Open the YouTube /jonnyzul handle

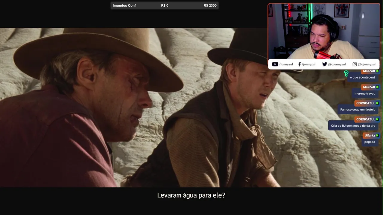[x=286, y=64]
